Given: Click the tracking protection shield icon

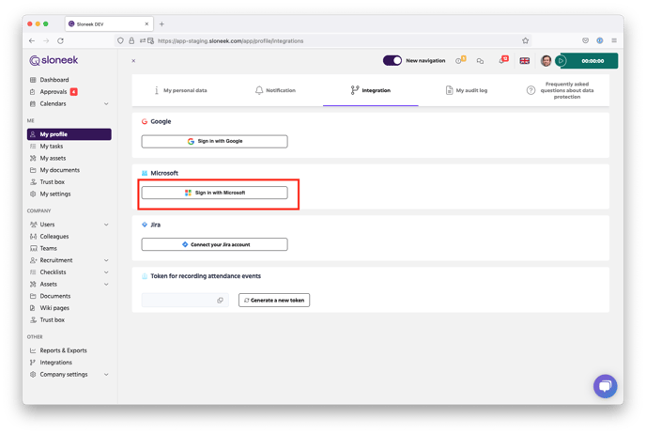Looking at the screenshot, I should pos(120,40).
